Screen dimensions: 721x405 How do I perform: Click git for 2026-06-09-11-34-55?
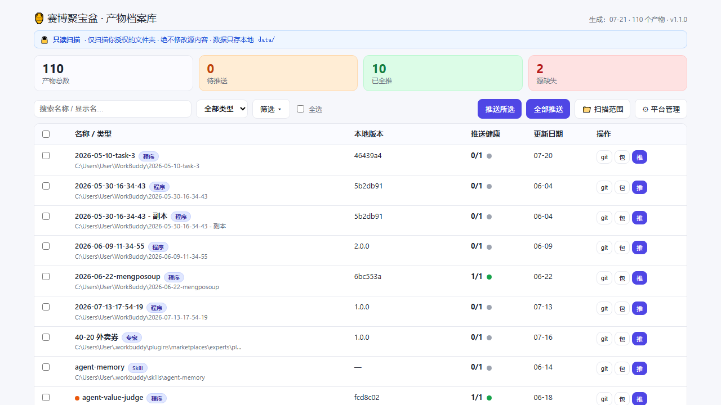coord(604,247)
